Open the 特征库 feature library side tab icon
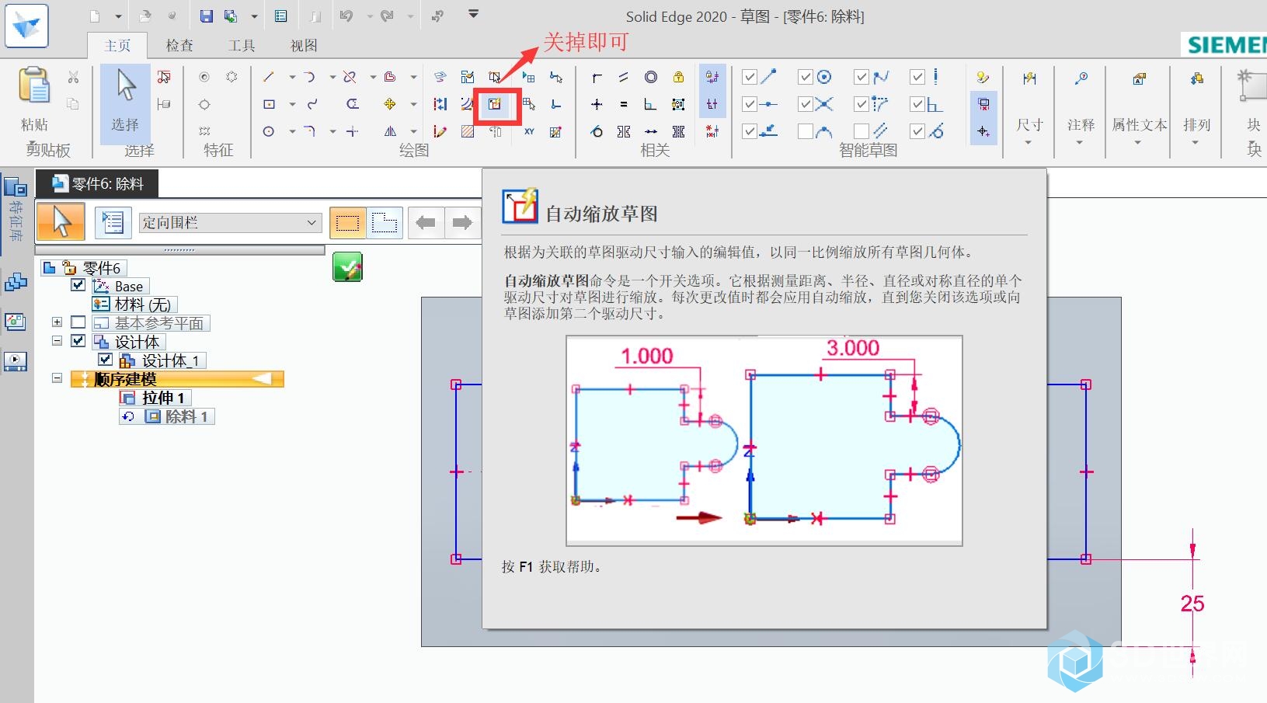Viewport: 1267px width, 703px height. pyautogui.click(x=16, y=187)
